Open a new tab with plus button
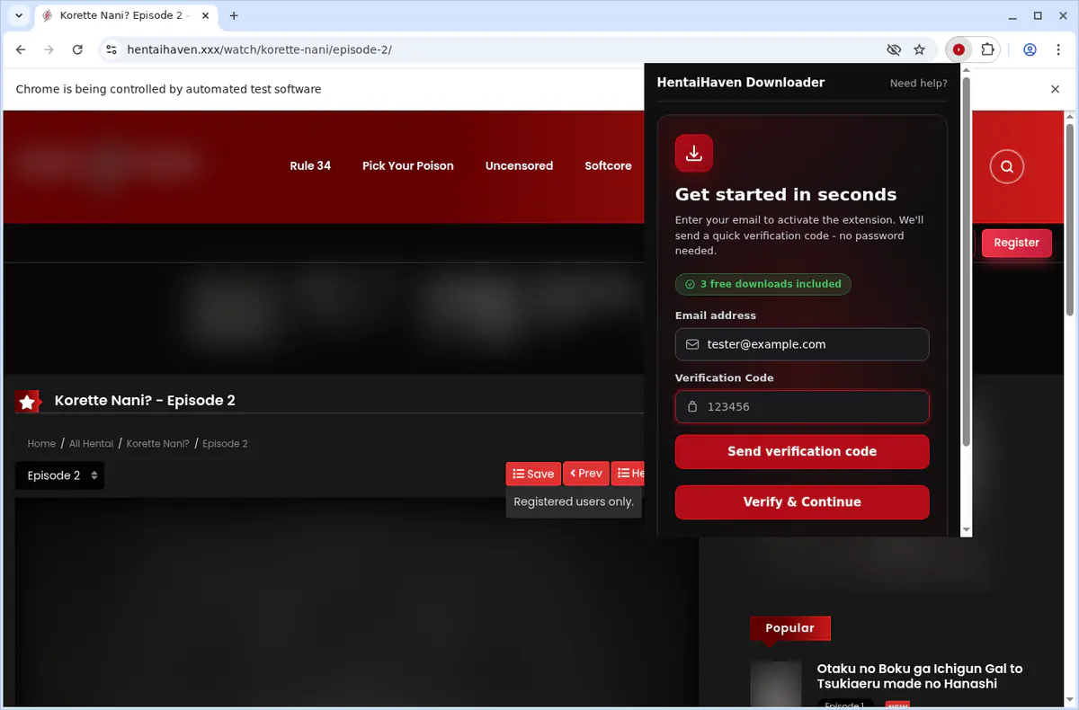 [x=234, y=15]
